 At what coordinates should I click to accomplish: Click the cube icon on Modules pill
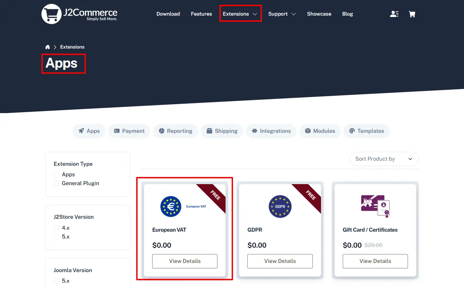tap(308, 131)
